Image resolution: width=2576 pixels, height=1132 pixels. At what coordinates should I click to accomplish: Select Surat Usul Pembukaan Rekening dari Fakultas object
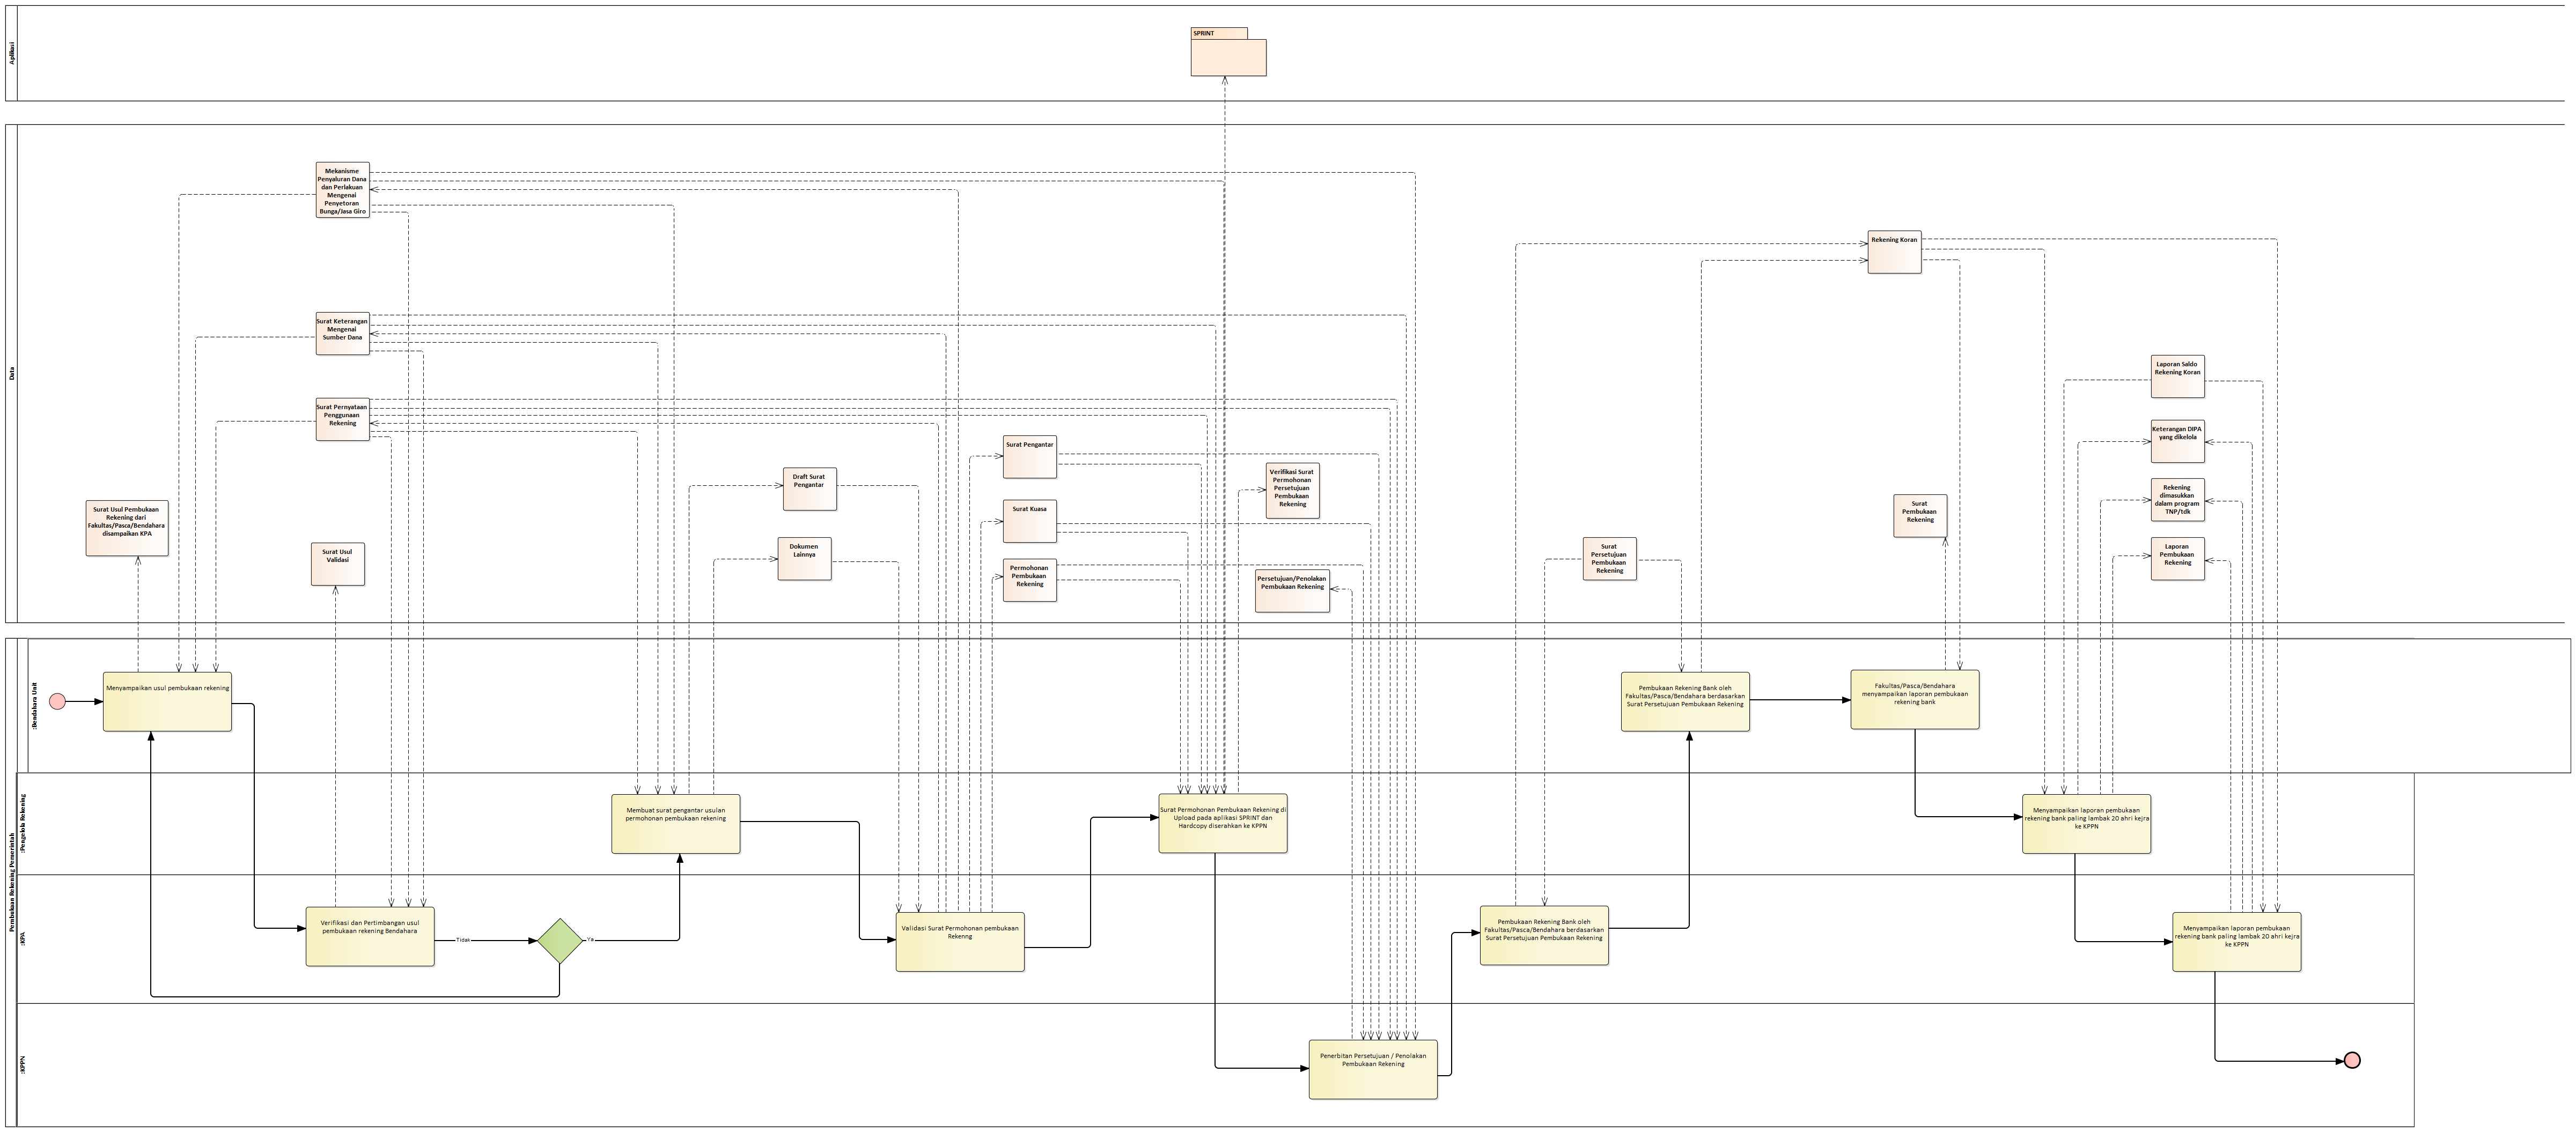[126, 528]
